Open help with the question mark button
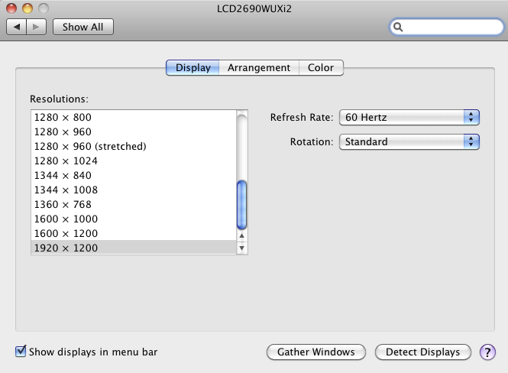 click(487, 352)
